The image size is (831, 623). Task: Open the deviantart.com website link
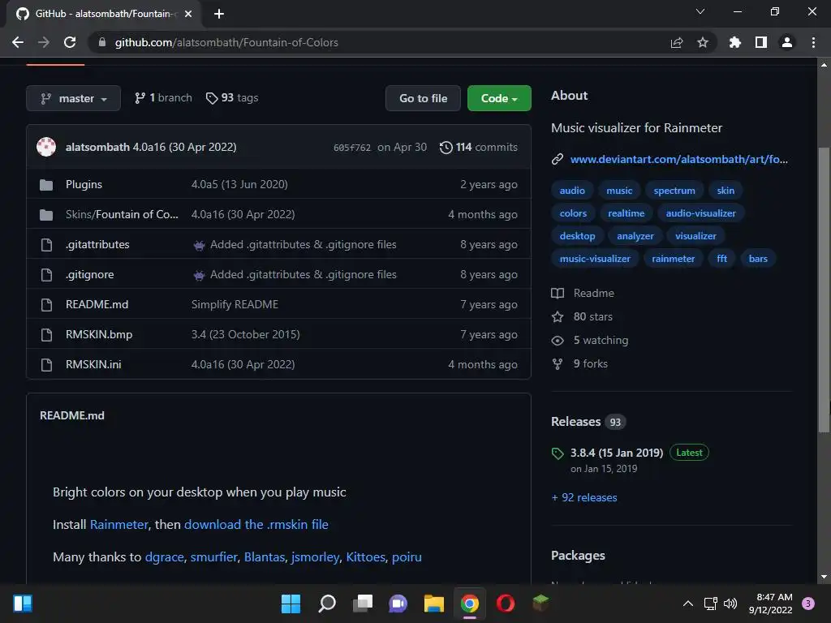pos(679,159)
